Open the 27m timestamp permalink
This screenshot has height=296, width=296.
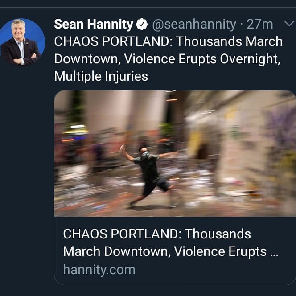[x=260, y=25]
